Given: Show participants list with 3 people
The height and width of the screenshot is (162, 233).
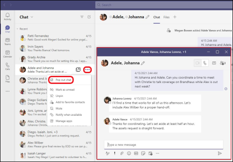Looking at the screenshot, I should click(223, 63).
